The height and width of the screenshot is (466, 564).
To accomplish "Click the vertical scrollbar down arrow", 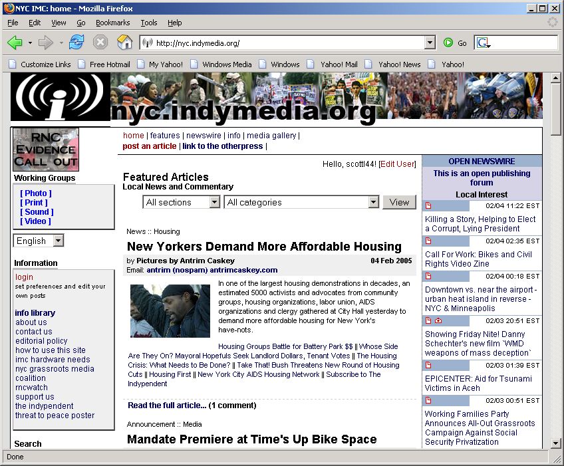I will (556, 443).
